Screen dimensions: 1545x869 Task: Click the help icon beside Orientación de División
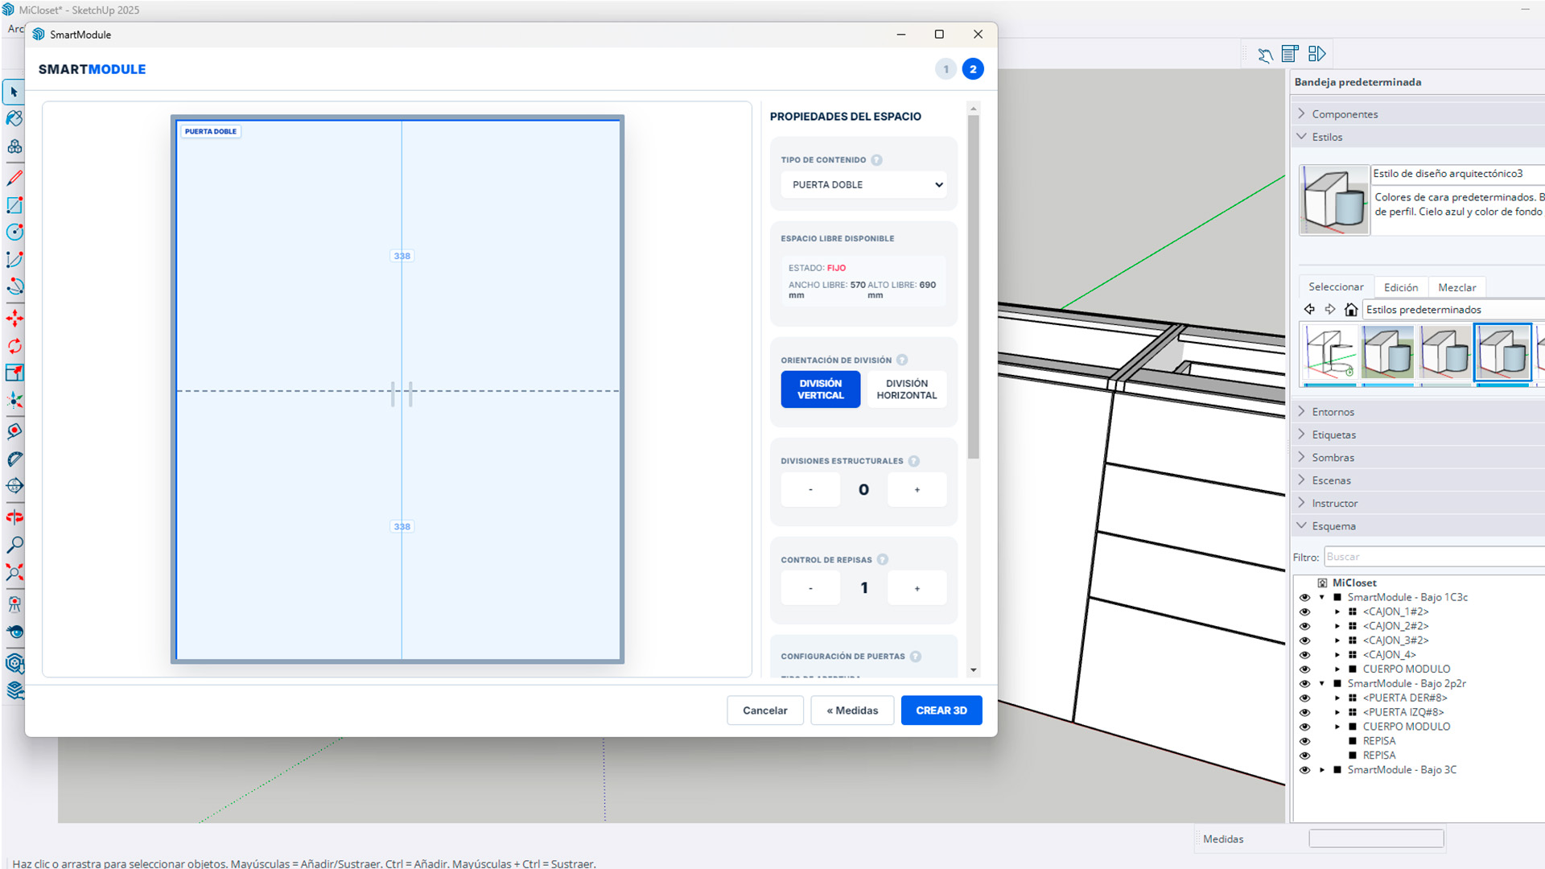(x=902, y=360)
